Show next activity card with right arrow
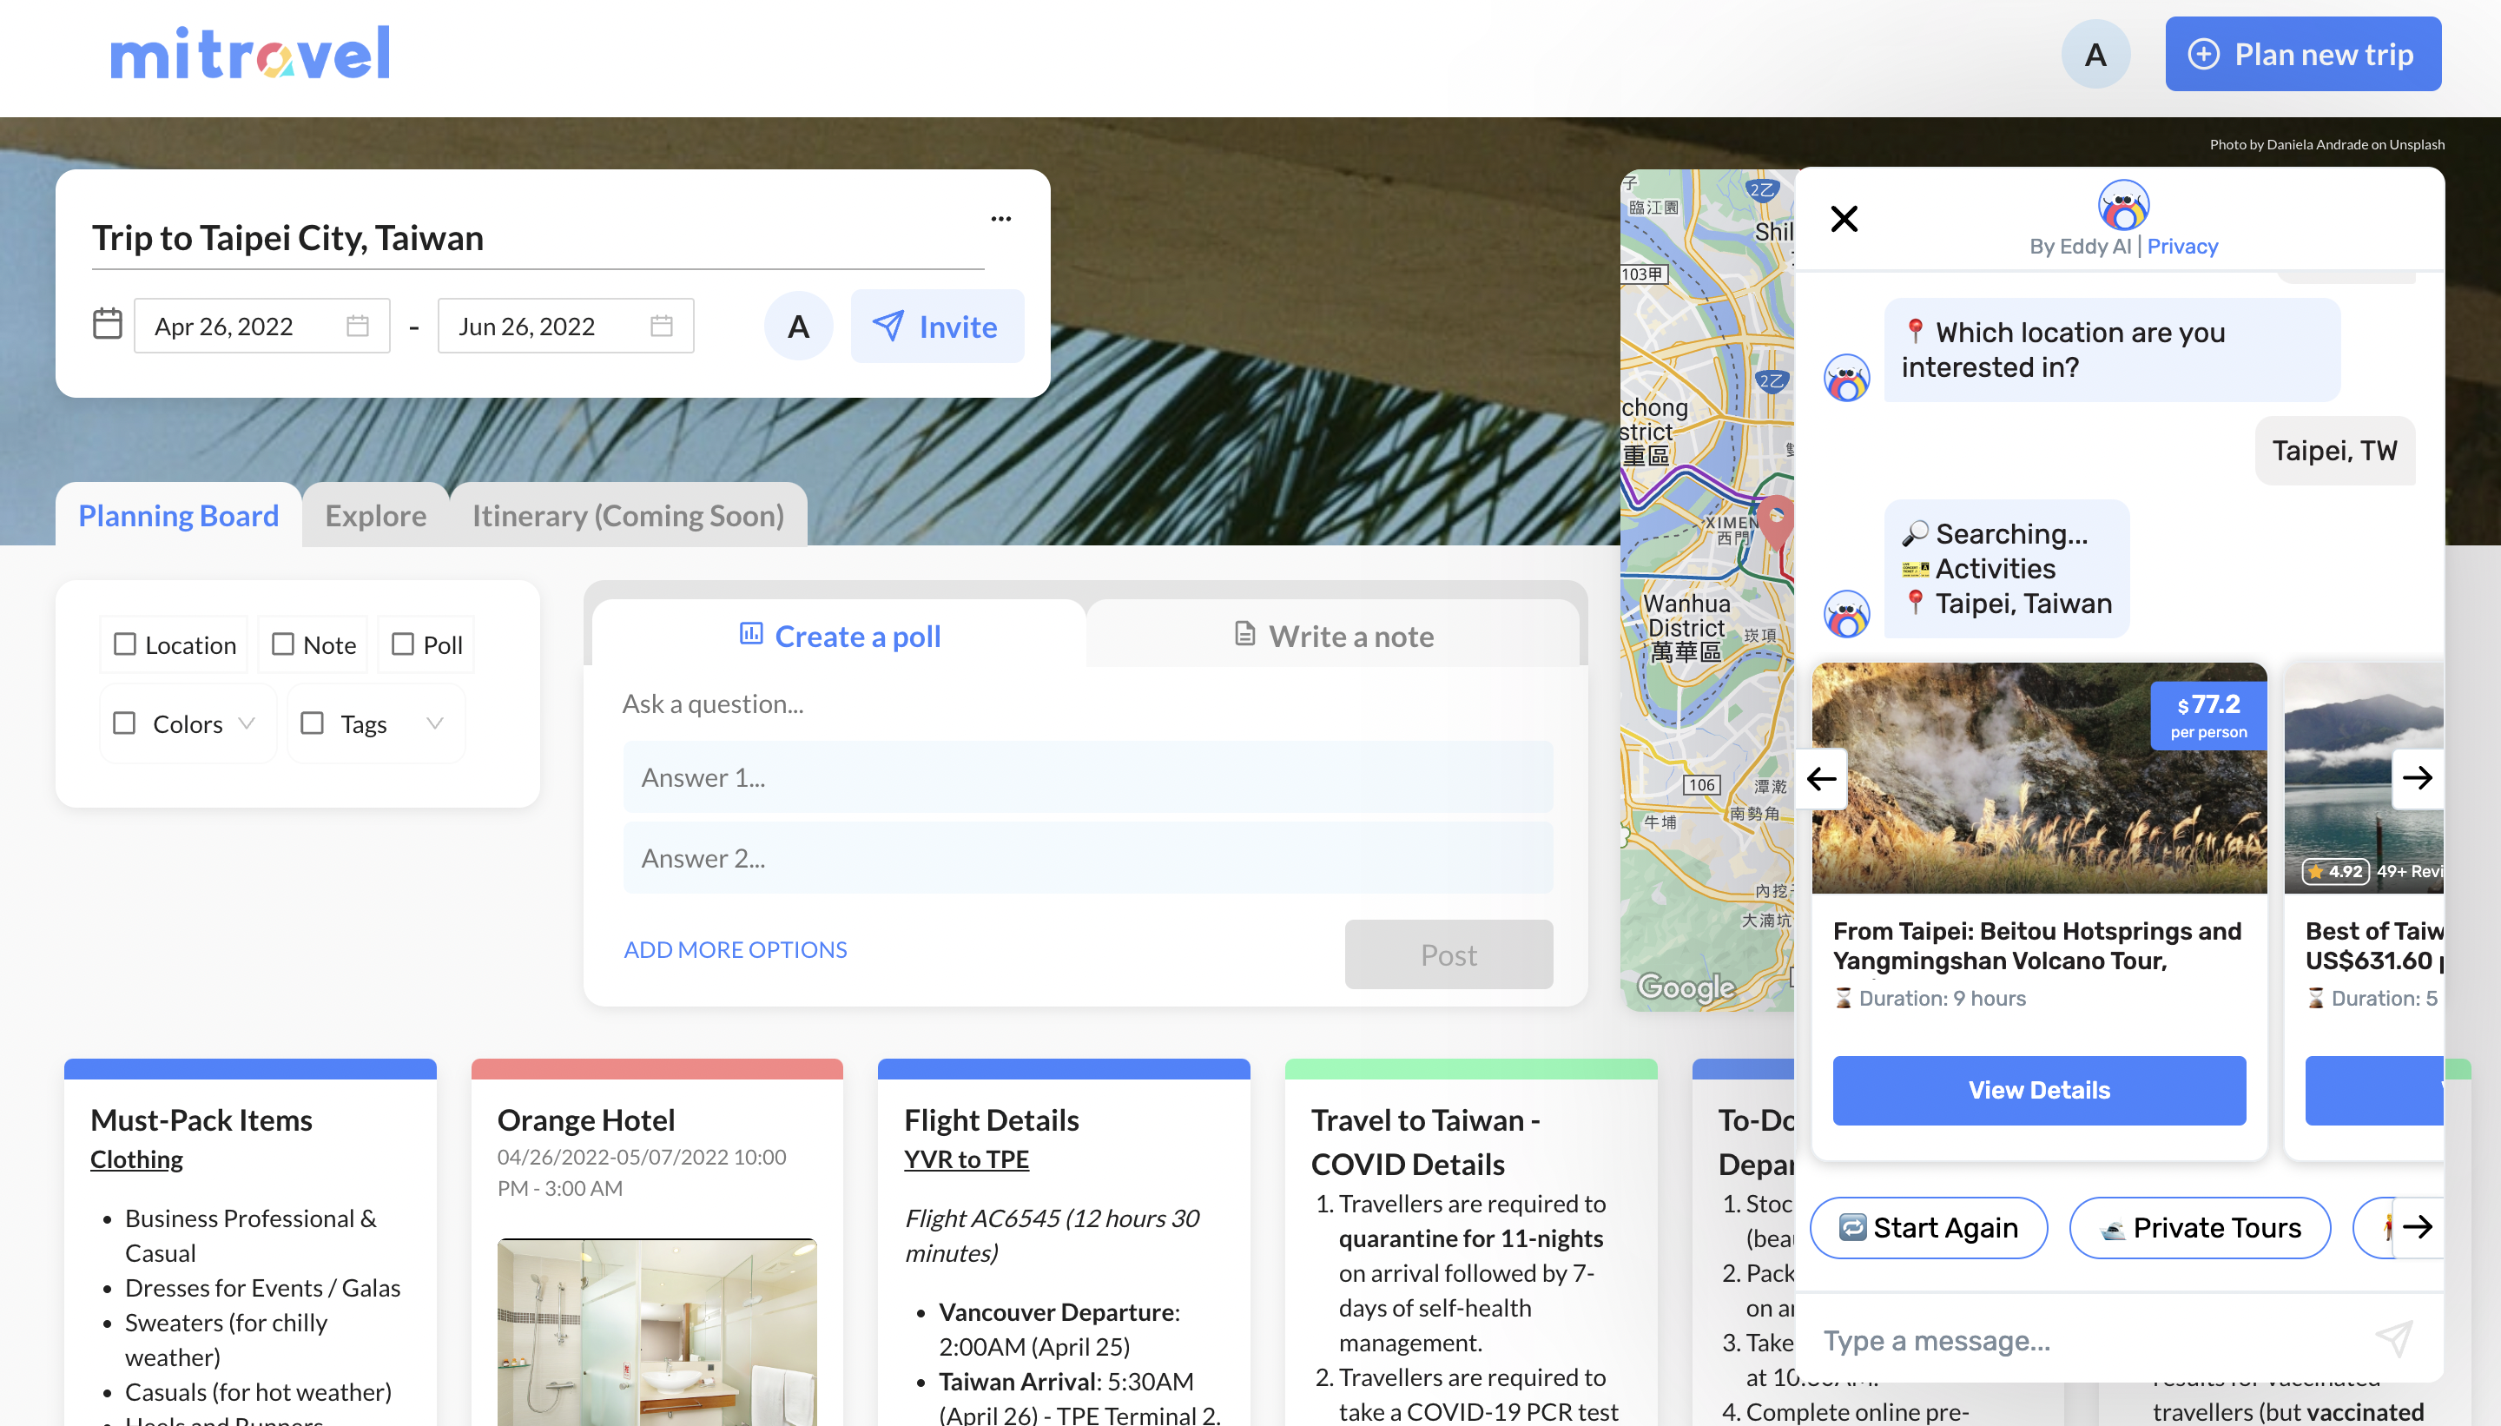Image resolution: width=2501 pixels, height=1426 pixels. (x=2417, y=777)
